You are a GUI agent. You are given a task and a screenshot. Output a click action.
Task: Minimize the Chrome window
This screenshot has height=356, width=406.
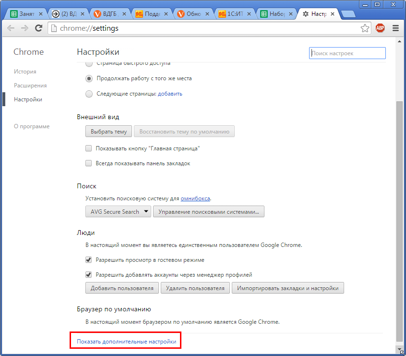tap(365, 5)
